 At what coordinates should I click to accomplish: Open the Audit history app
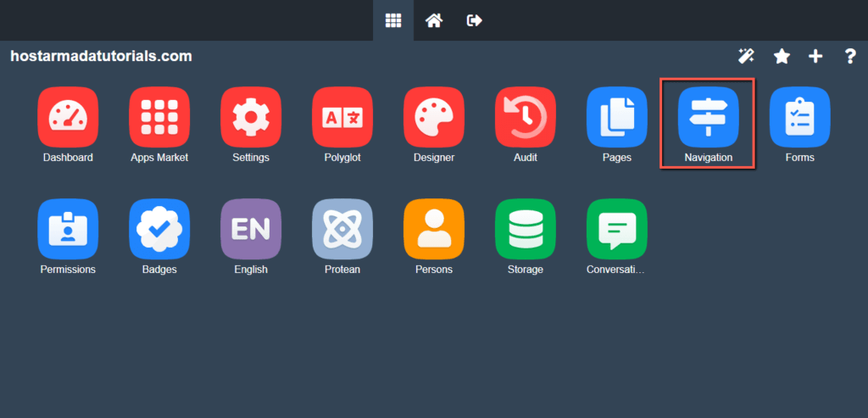(x=526, y=117)
